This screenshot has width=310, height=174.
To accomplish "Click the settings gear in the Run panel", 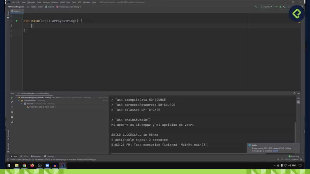I will point(294,93).
